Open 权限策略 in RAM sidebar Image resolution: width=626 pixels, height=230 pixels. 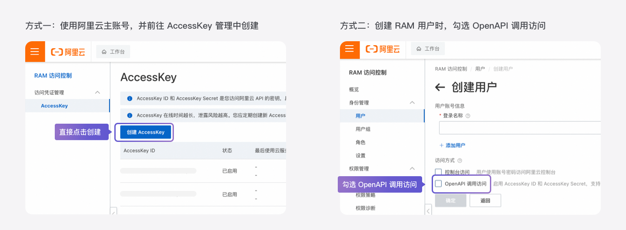tap(366, 195)
